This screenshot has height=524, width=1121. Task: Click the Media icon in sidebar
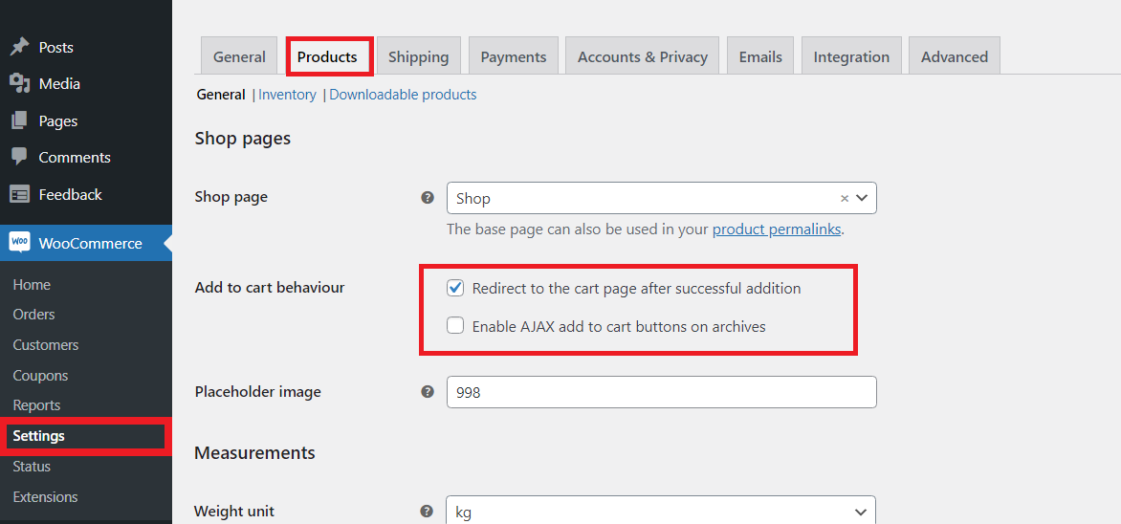pyautogui.click(x=19, y=84)
